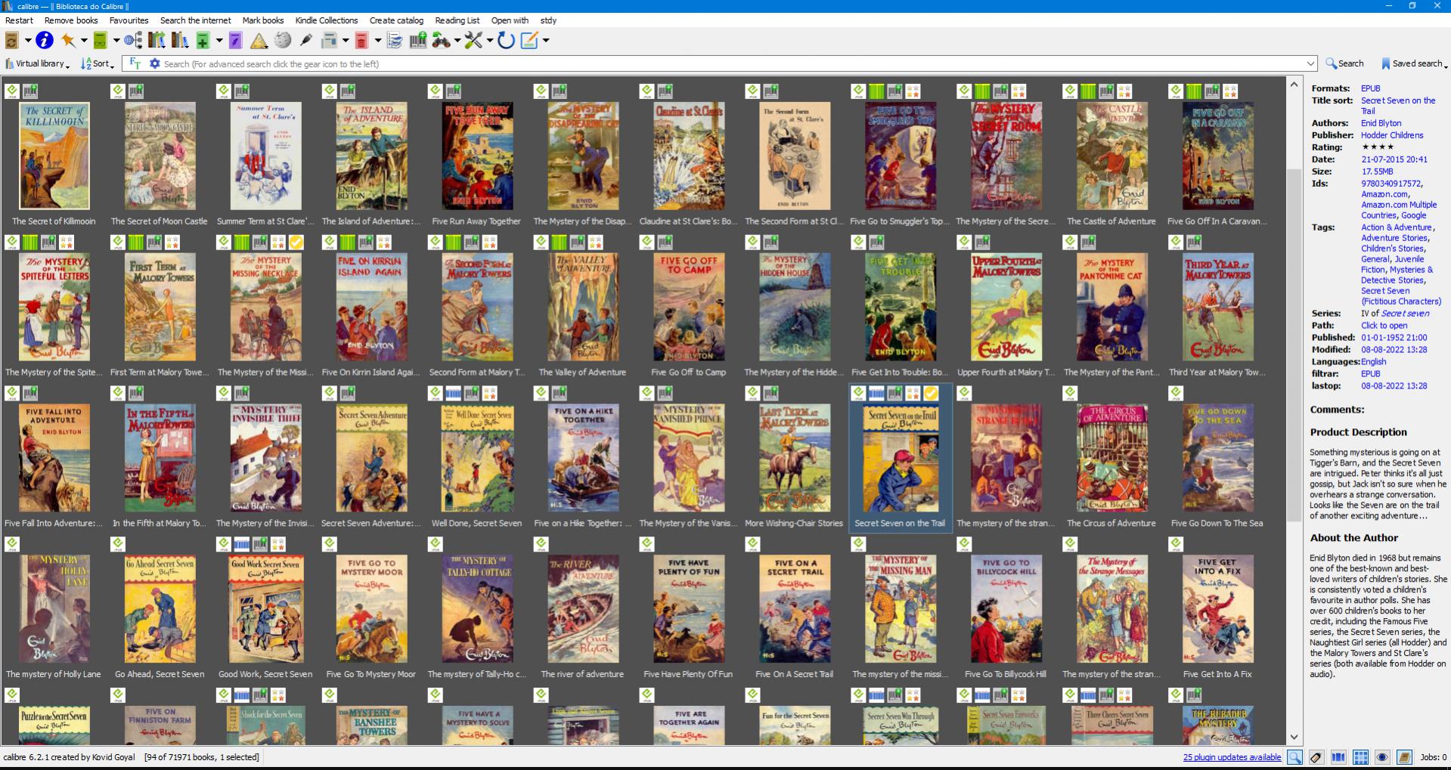Image resolution: width=1451 pixels, height=770 pixels.
Task: Click the marker pen icon
Action: coord(306,40)
